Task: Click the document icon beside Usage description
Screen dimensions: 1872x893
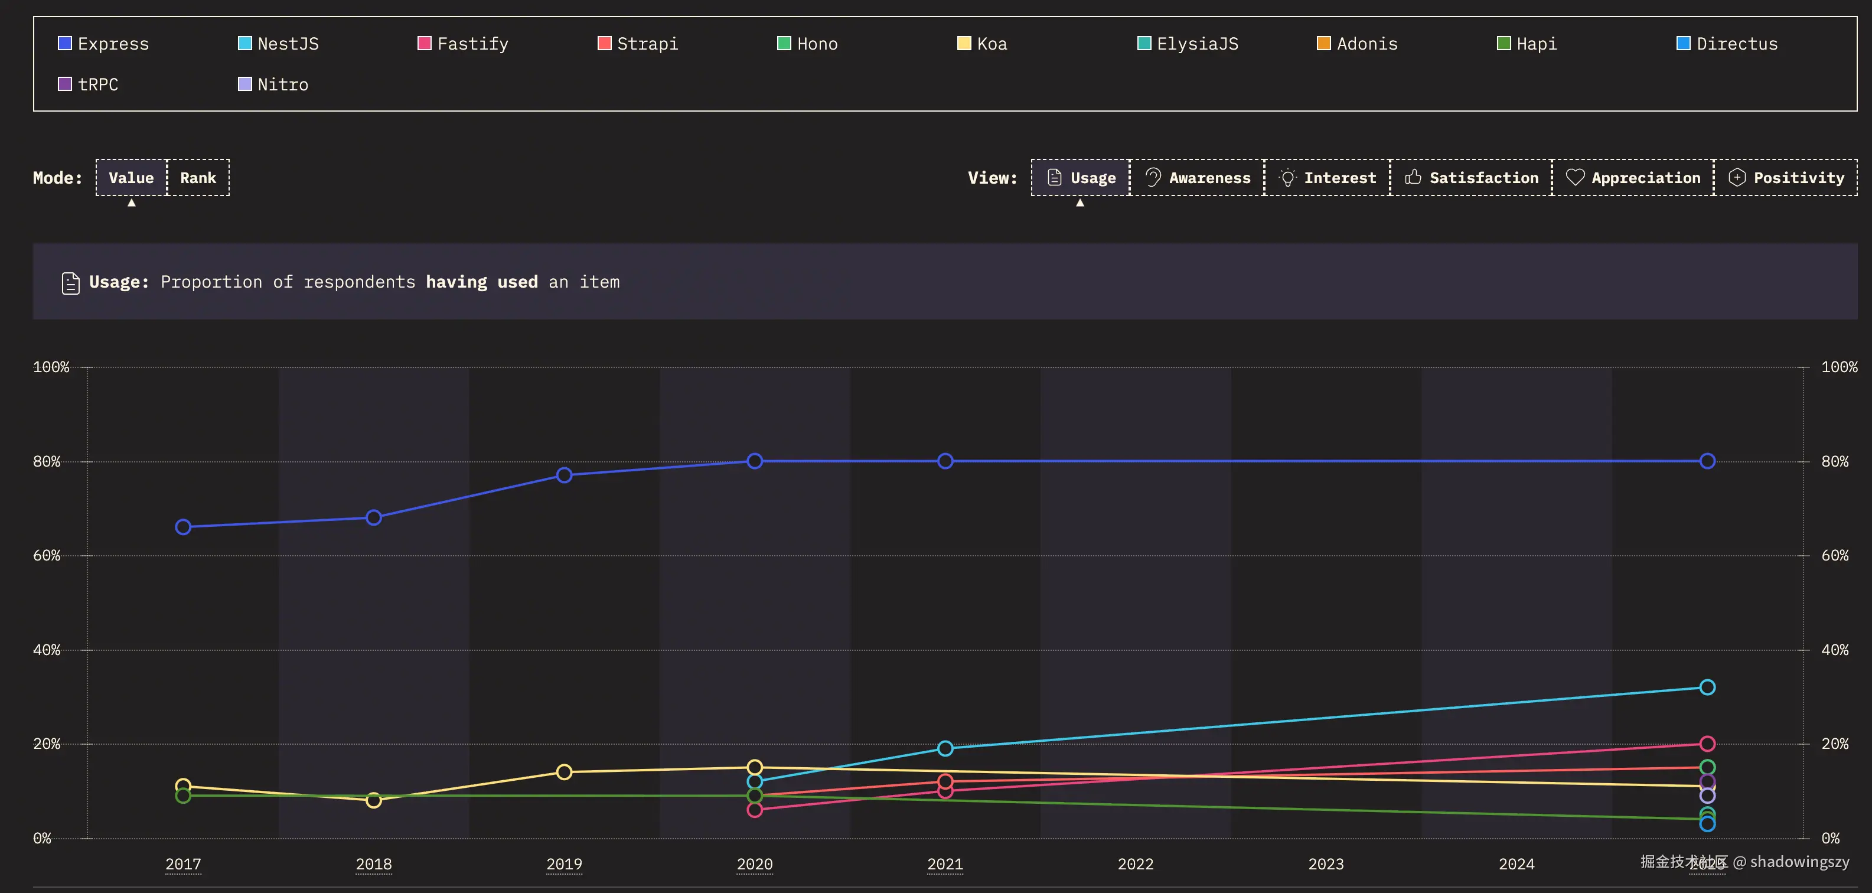Action: [x=70, y=283]
